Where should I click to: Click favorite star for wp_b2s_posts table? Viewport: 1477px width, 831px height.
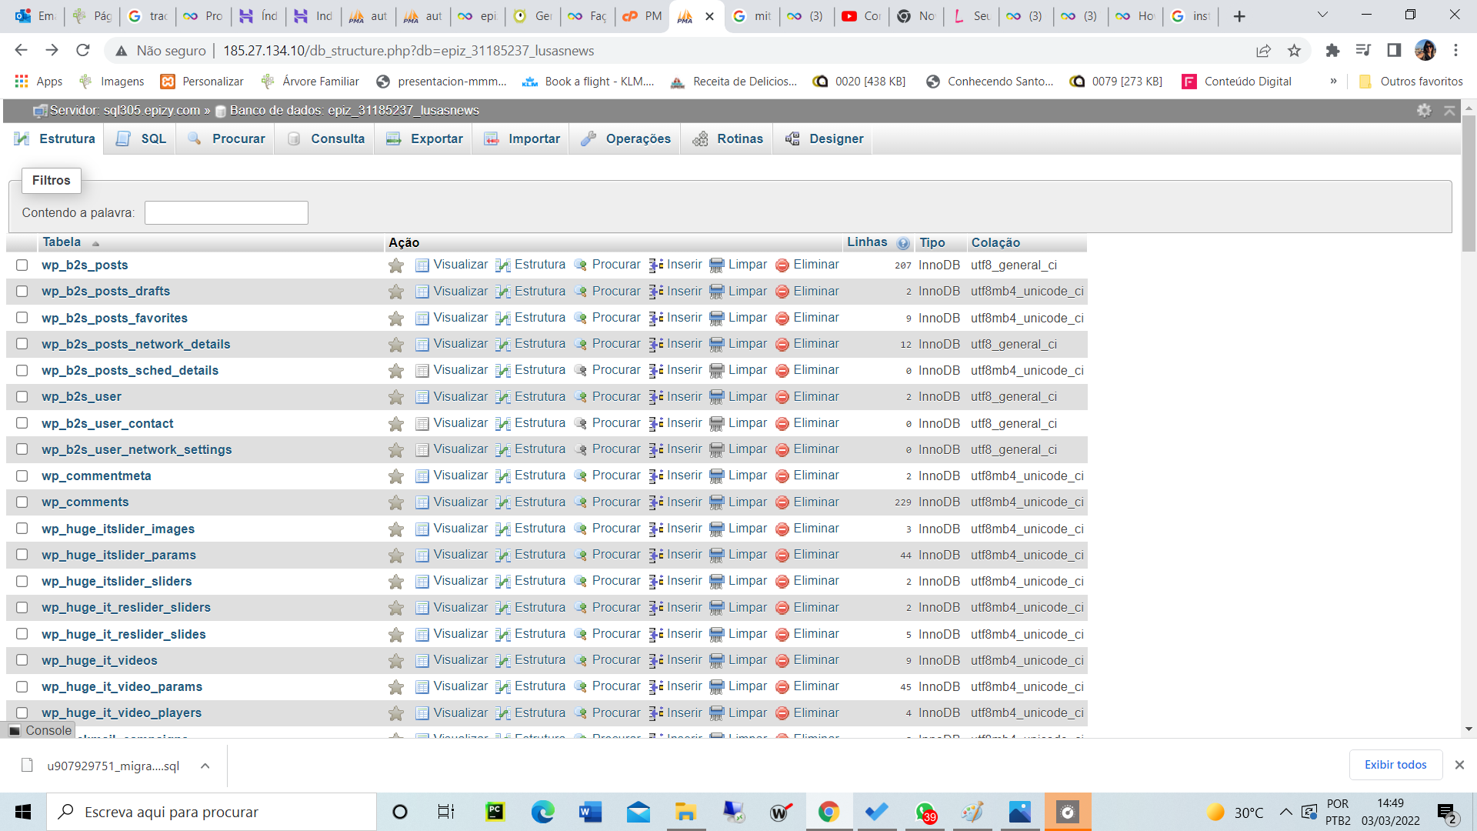point(396,265)
